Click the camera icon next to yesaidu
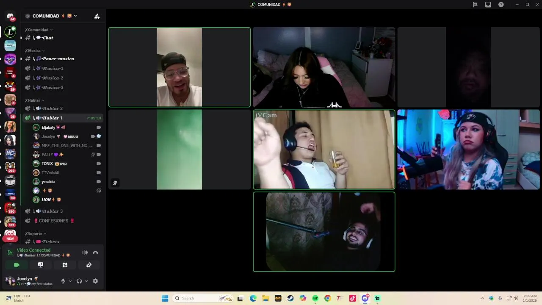 tap(99, 182)
